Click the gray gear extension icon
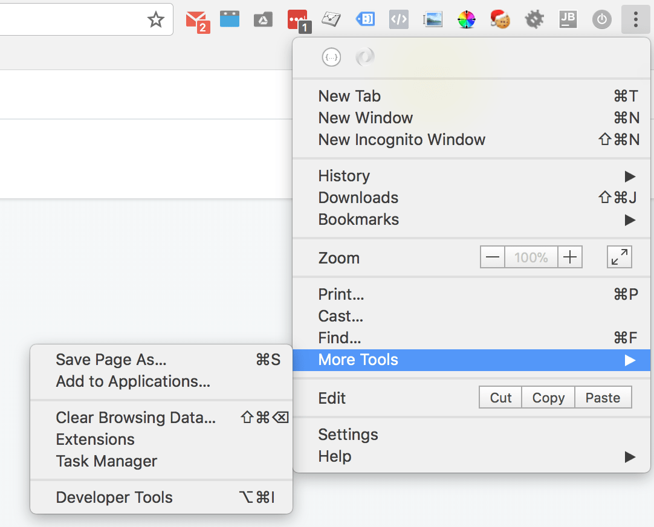The width and height of the screenshot is (654, 527). coord(534,19)
